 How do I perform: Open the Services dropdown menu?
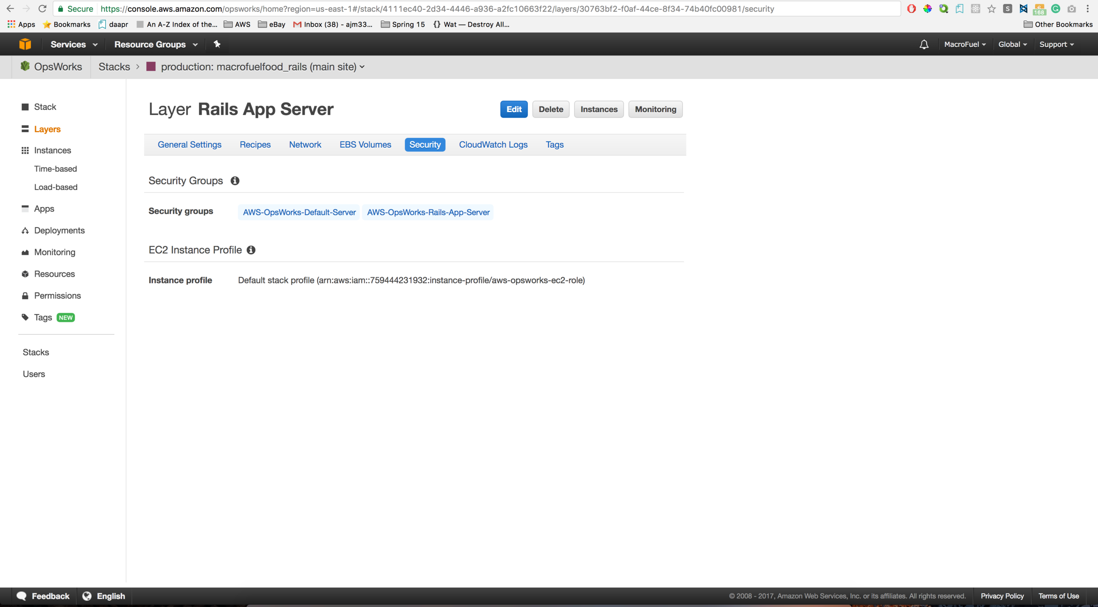(x=74, y=44)
